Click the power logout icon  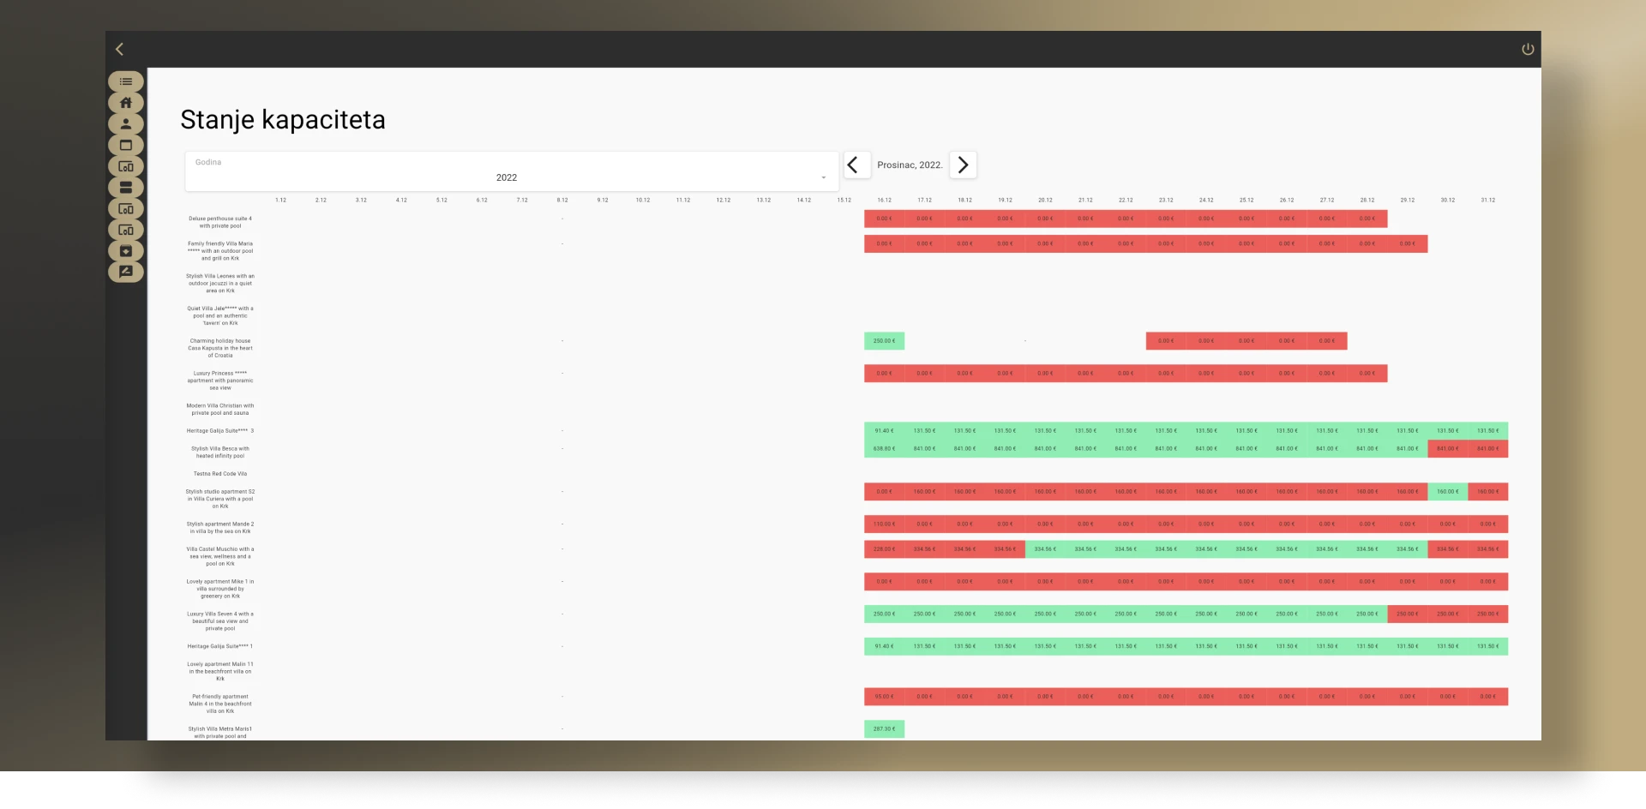pyautogui.click(x=1527, y=50)
